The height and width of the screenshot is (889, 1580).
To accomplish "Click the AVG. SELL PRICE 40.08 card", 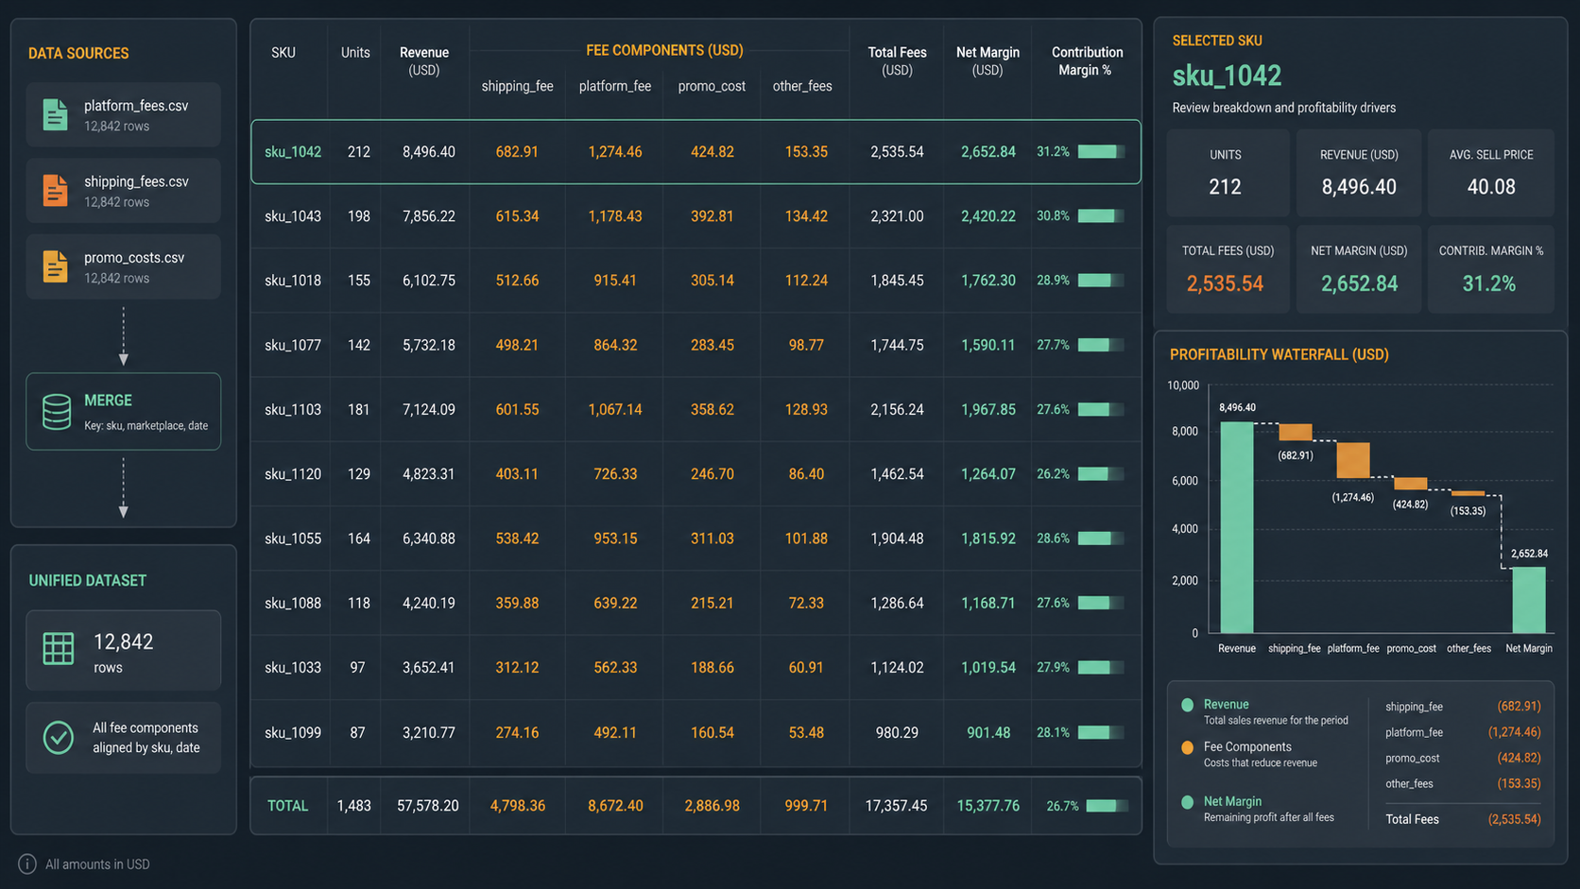I will 1491,173.
